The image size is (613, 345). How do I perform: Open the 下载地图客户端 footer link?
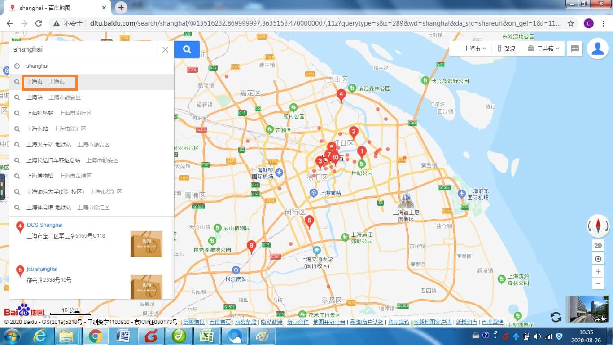click(432, 322)
